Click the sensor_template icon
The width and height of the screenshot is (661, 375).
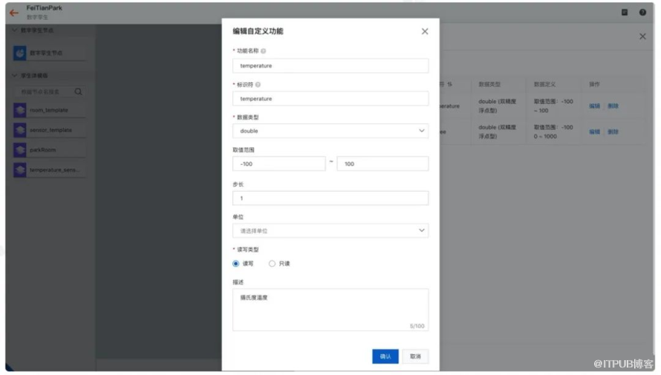19,130
